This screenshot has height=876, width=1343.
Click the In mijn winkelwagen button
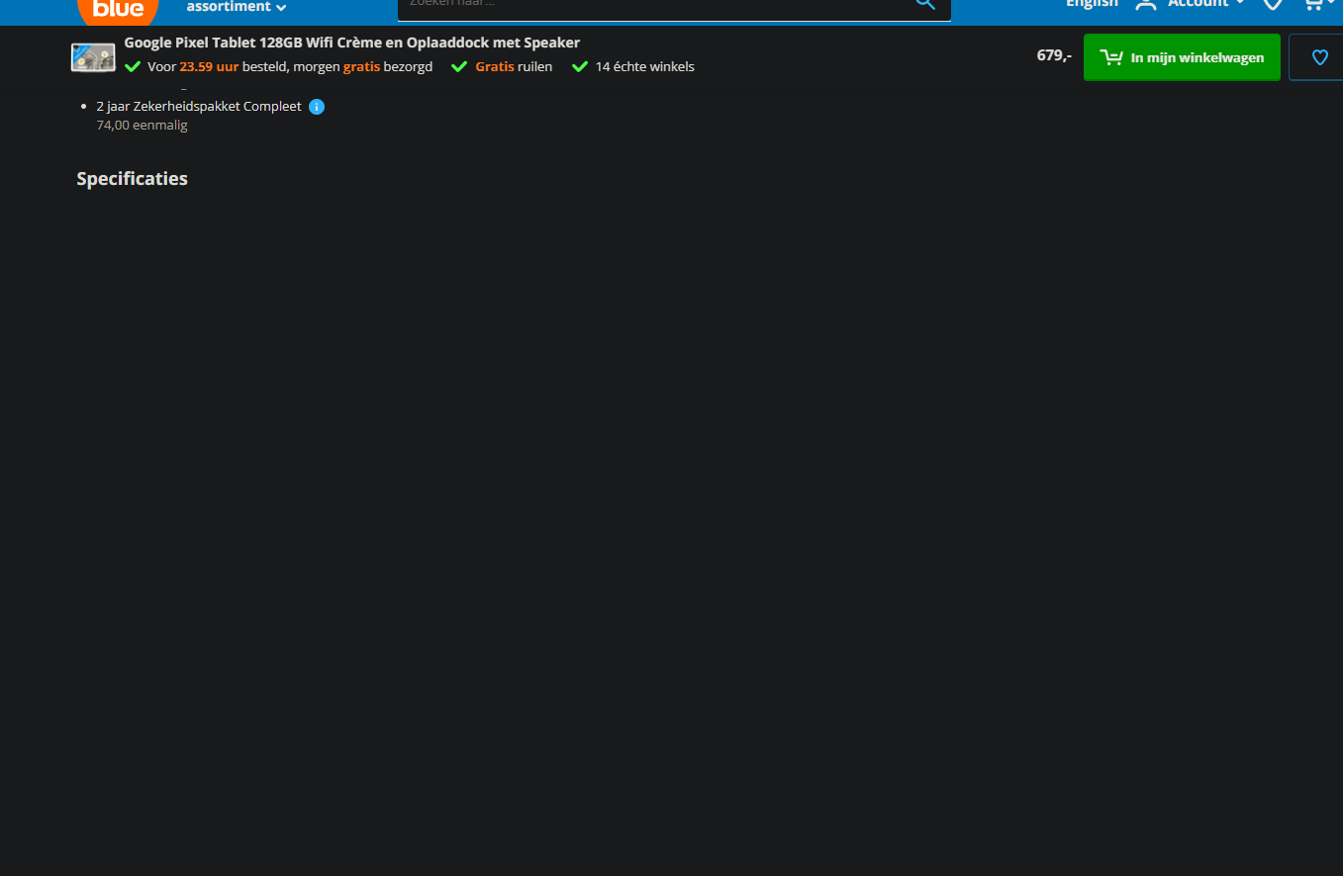pos(1182,56)
